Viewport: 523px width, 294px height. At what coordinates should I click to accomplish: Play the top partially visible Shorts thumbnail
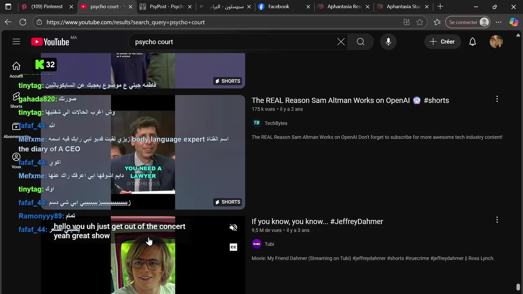point(143,70)
